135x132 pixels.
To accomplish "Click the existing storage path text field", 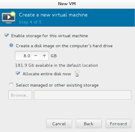I will [x=82, y=95].
